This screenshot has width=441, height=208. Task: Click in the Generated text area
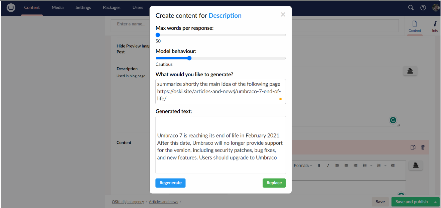pyautogui.click(x=220, y=145)
